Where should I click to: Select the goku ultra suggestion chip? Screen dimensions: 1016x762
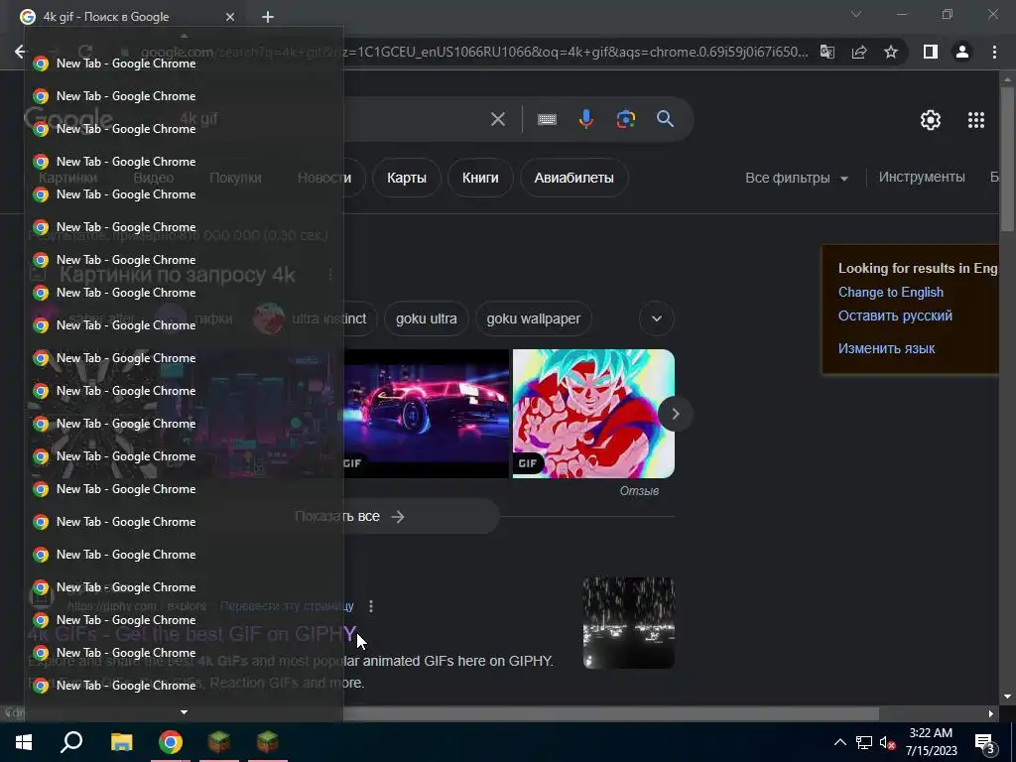427,318
